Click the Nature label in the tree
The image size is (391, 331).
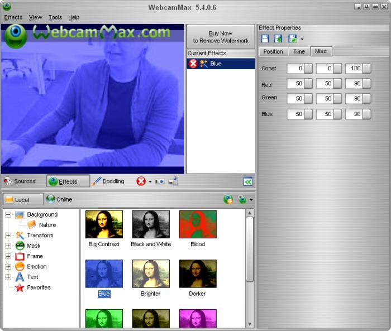pyautogui.click(x=47, y=225)
